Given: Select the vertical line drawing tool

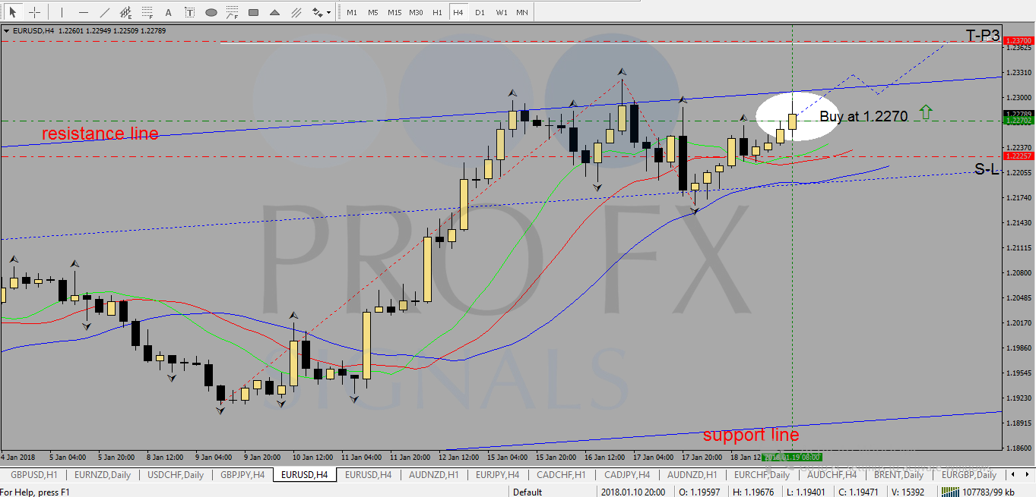Looking at the screenshot, I should pos(62,12).
